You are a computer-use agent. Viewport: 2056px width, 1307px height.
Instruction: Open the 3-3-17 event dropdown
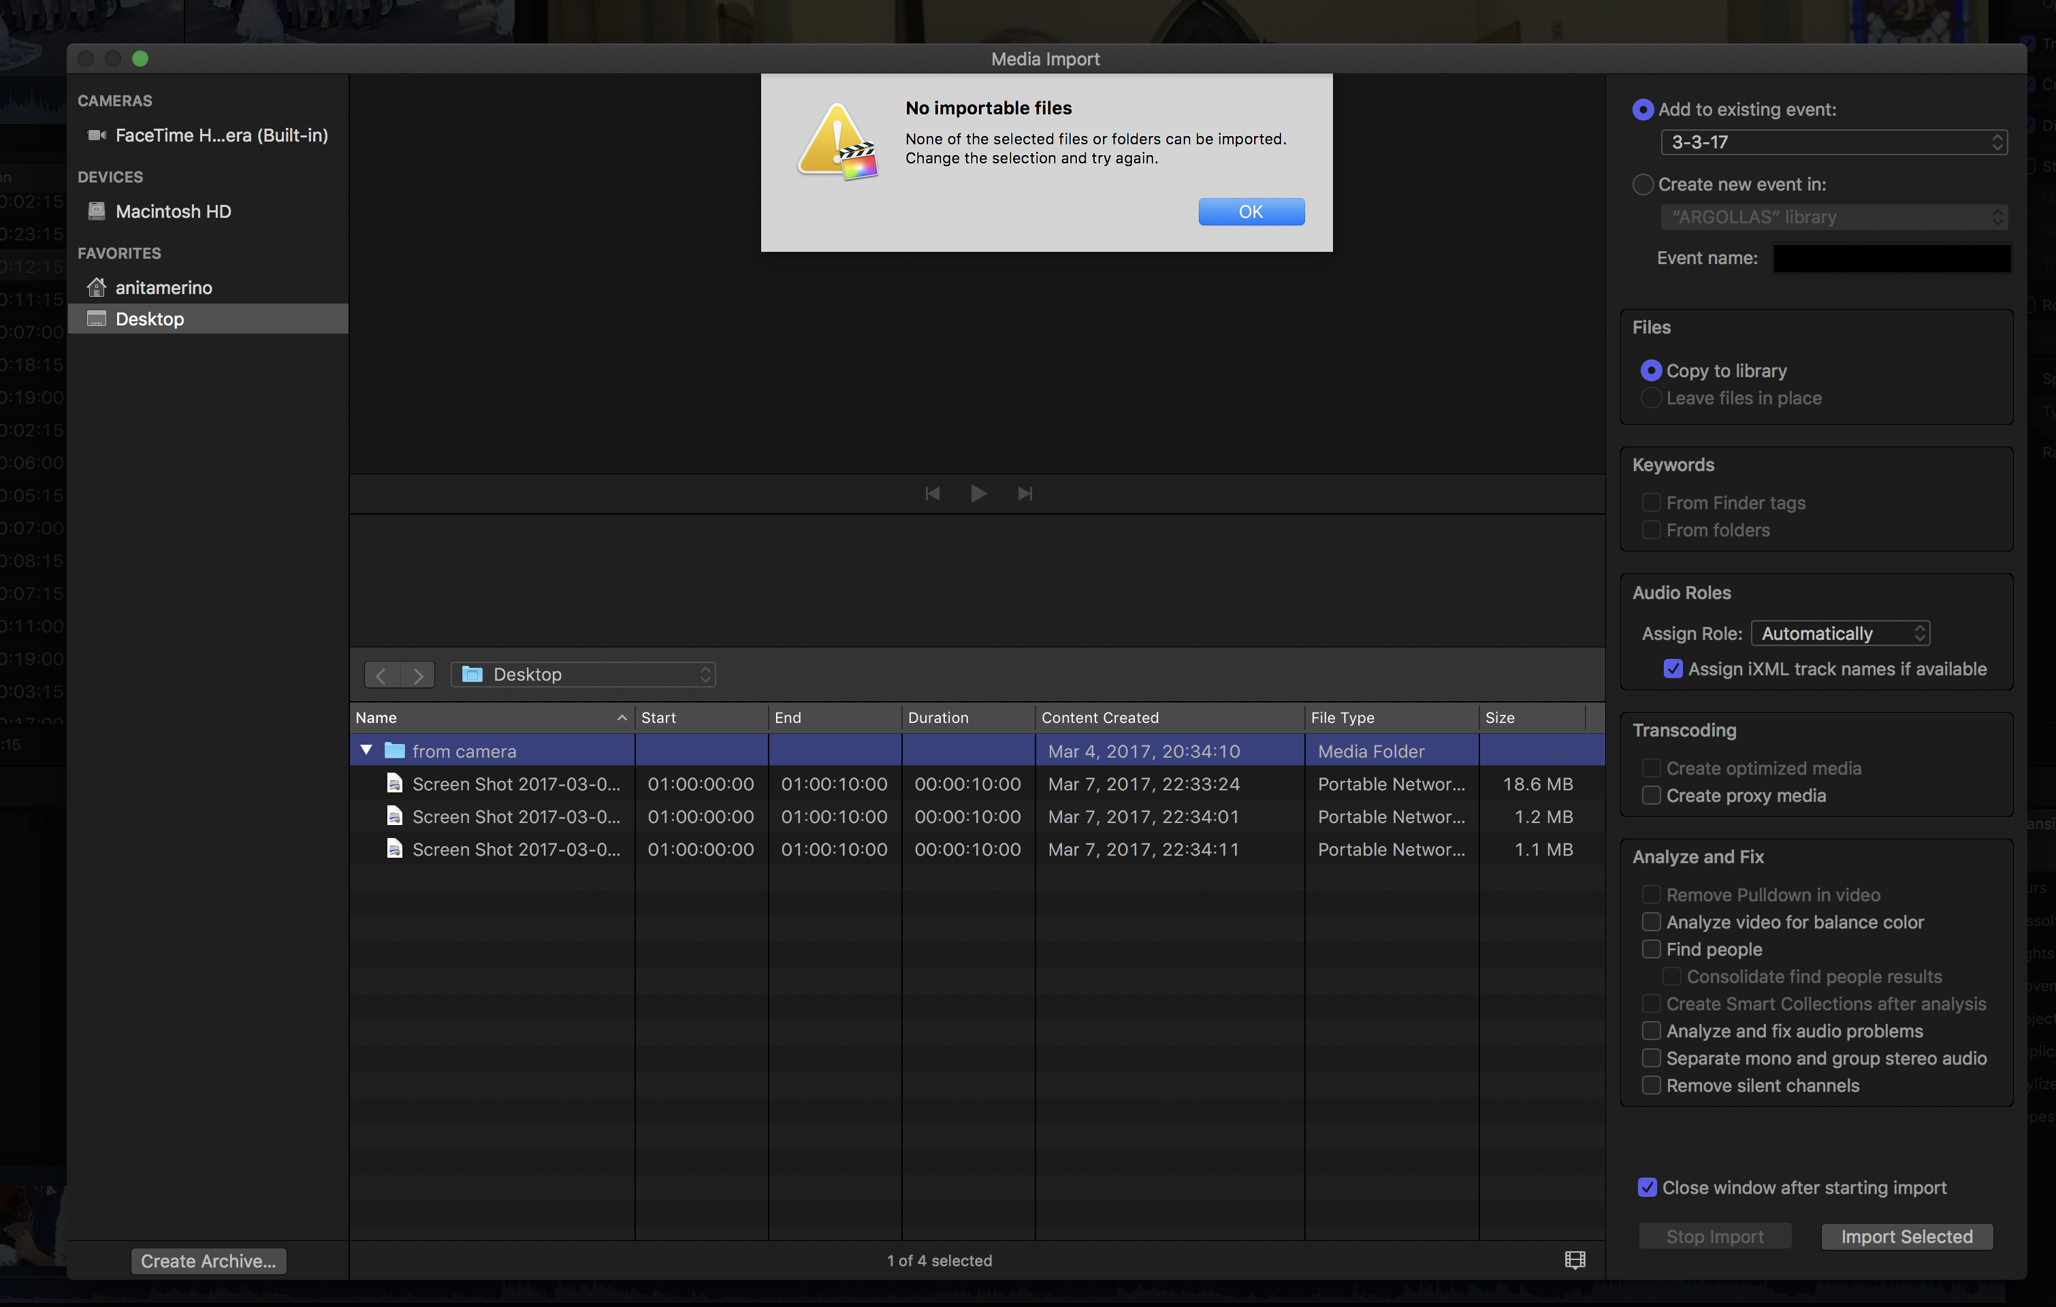click(1833, 142)
